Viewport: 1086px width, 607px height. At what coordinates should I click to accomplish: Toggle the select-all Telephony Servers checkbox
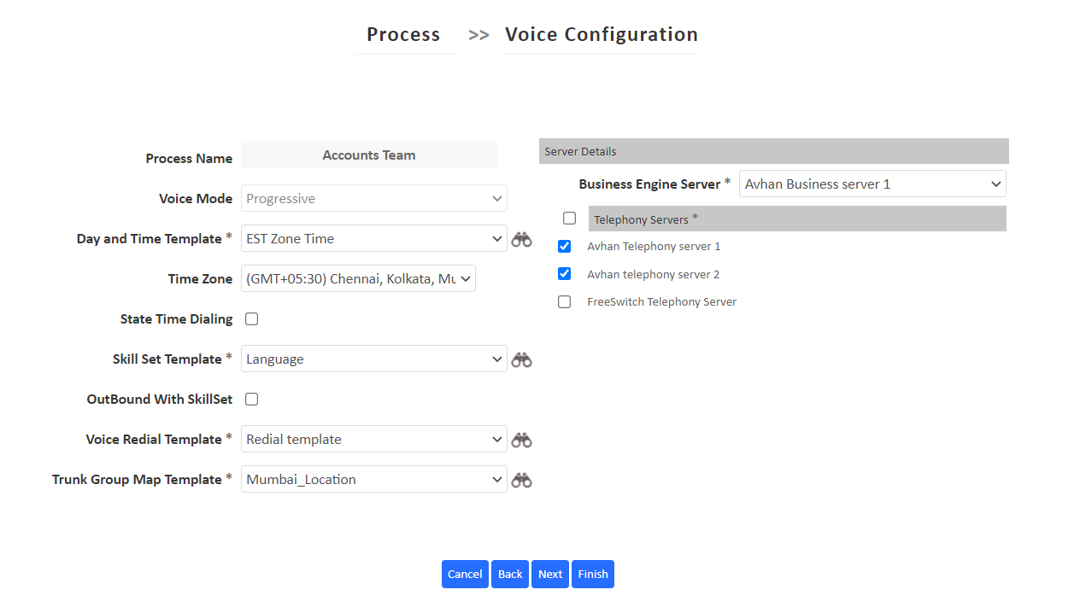(569, 218)
